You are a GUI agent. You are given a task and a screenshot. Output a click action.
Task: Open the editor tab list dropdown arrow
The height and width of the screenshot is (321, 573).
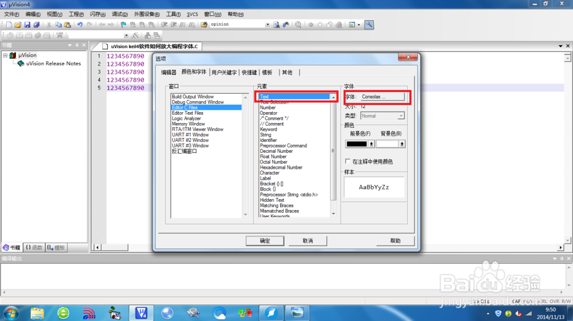(560, 46)
